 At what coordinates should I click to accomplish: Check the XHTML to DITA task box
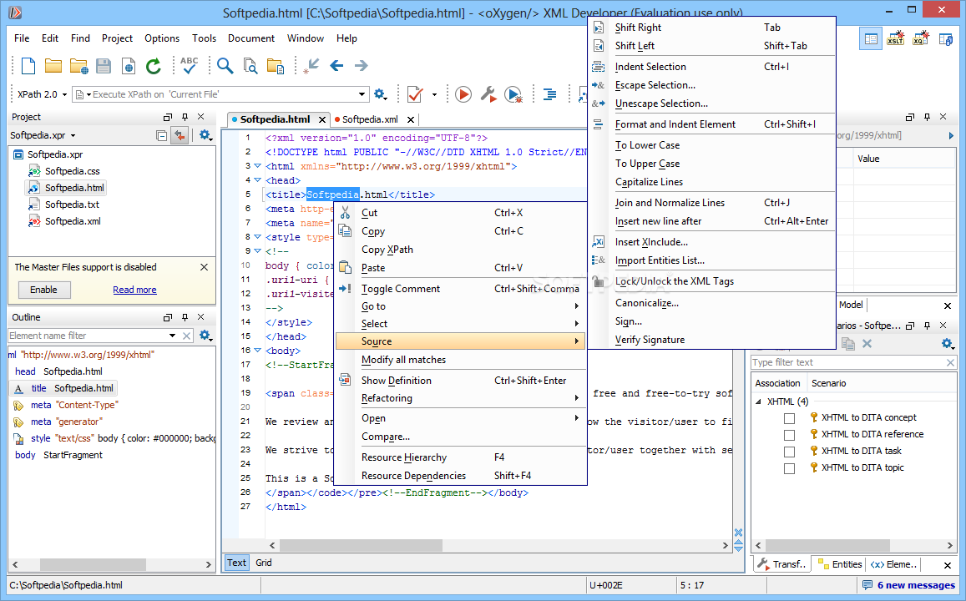(x=789, y=452)
